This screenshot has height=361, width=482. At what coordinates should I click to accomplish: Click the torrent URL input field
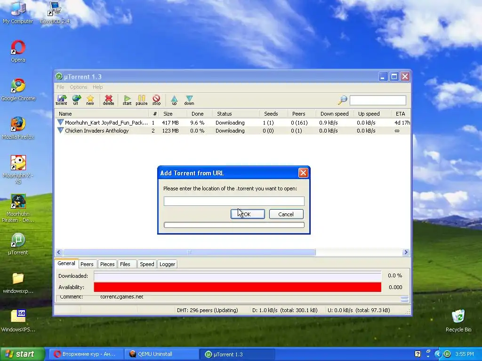pos(234,201)
